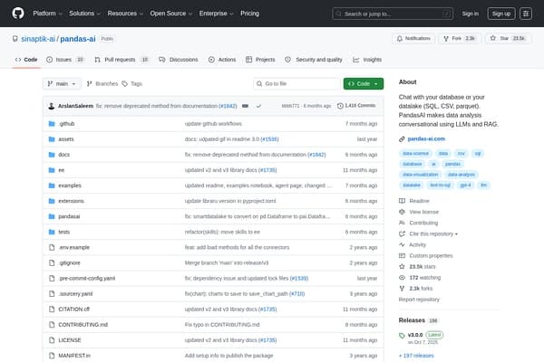
Task: View Branches list
Action: [x=102, y=84]
